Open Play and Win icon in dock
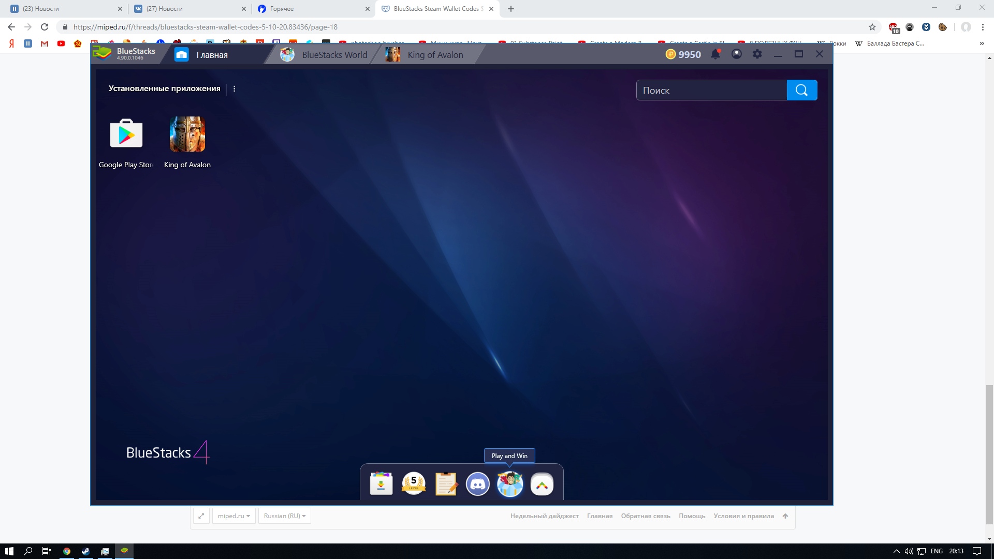This screenshot has height=559, width=994. pos(510,484)
